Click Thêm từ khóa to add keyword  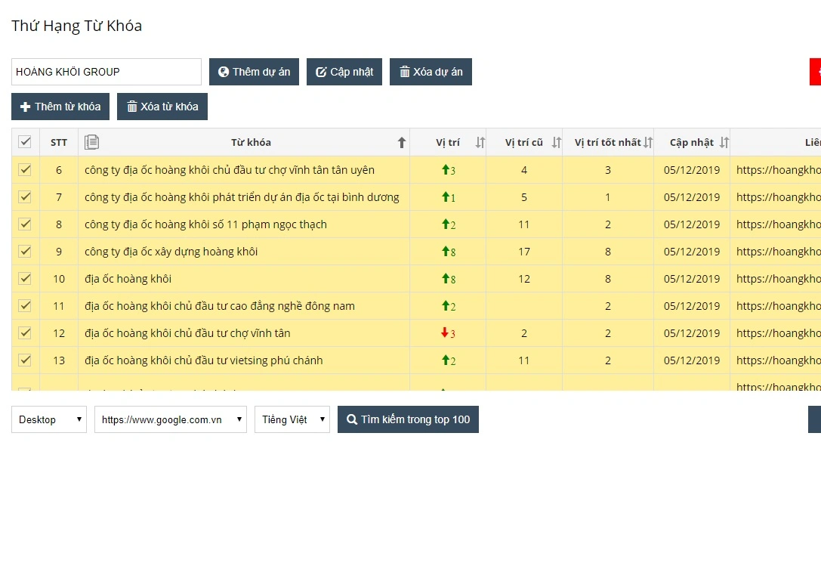coord(60,107)
